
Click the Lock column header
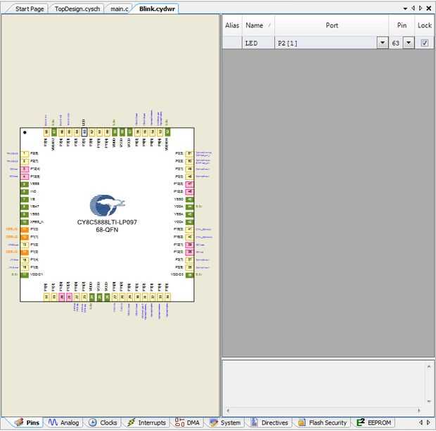[424, 25]
